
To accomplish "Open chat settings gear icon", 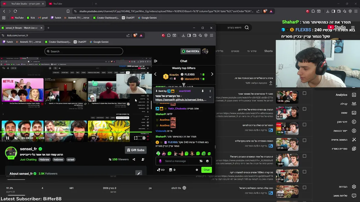I will coord(197,170).
